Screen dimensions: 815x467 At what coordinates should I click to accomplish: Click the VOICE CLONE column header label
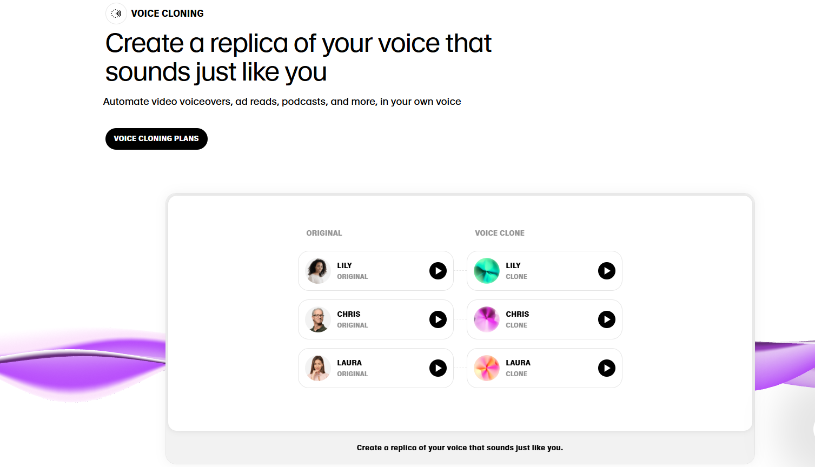500,233
